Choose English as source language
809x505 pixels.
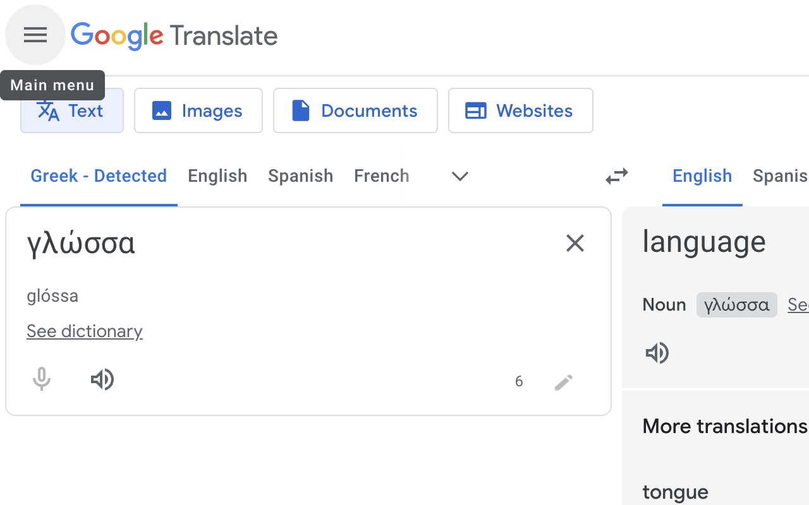(217, 176)
